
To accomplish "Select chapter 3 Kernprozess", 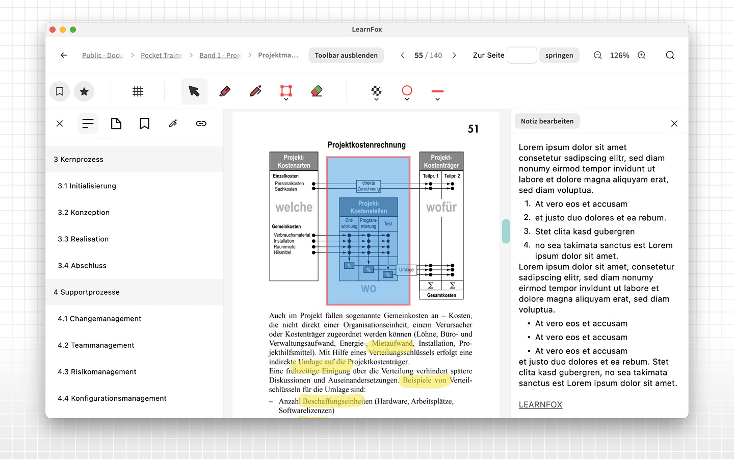I will click(x=135, y=160).
